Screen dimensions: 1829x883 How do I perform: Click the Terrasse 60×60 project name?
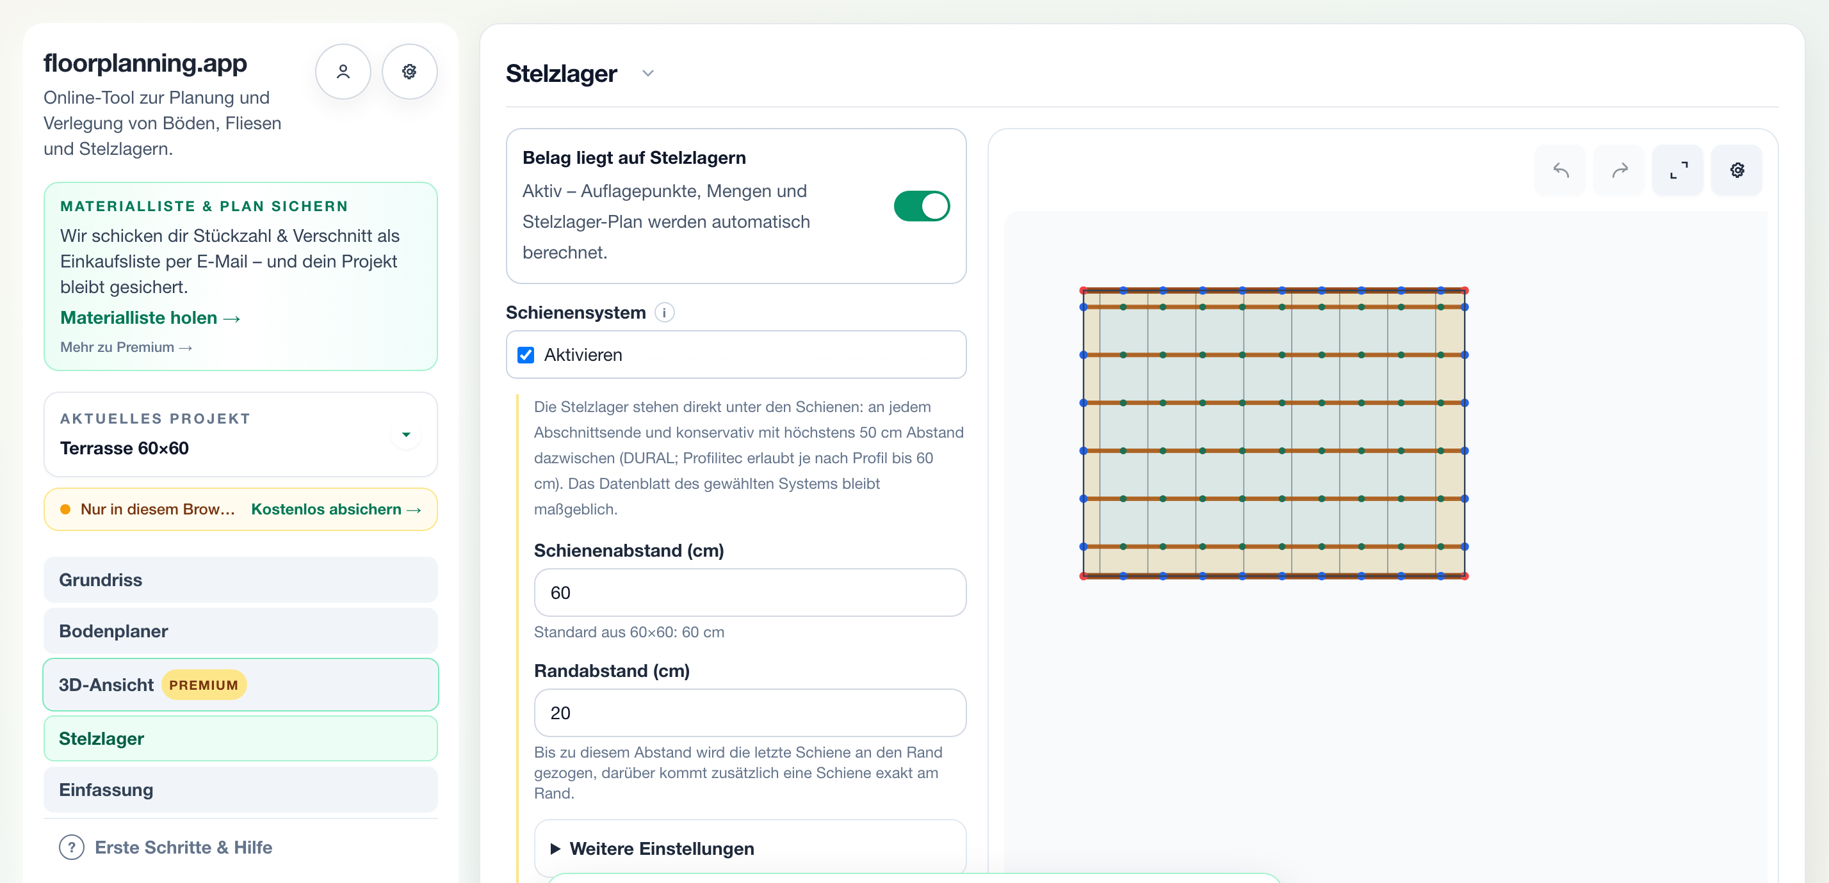(x=124, y=449)
